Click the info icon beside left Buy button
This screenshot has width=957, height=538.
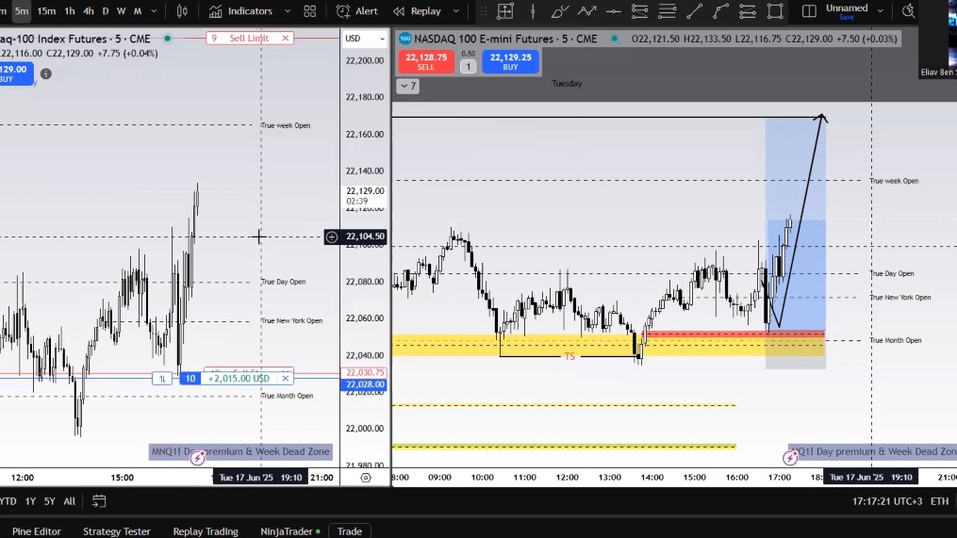click(x=46, y=73)
